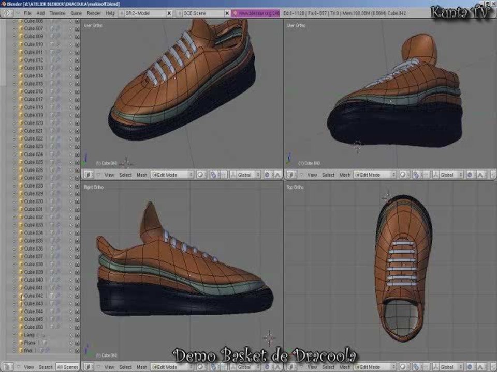Click the SR:2-Model screen name field
497x372 pixels.
point(145,13)
